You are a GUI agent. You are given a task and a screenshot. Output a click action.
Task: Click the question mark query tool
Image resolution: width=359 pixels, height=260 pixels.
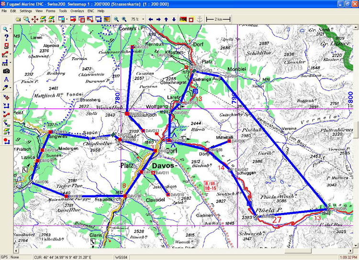tap(6, 37)
